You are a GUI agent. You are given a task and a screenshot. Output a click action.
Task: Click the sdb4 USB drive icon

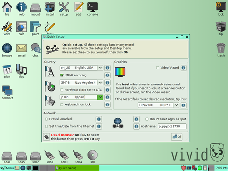tap(78, 157)
